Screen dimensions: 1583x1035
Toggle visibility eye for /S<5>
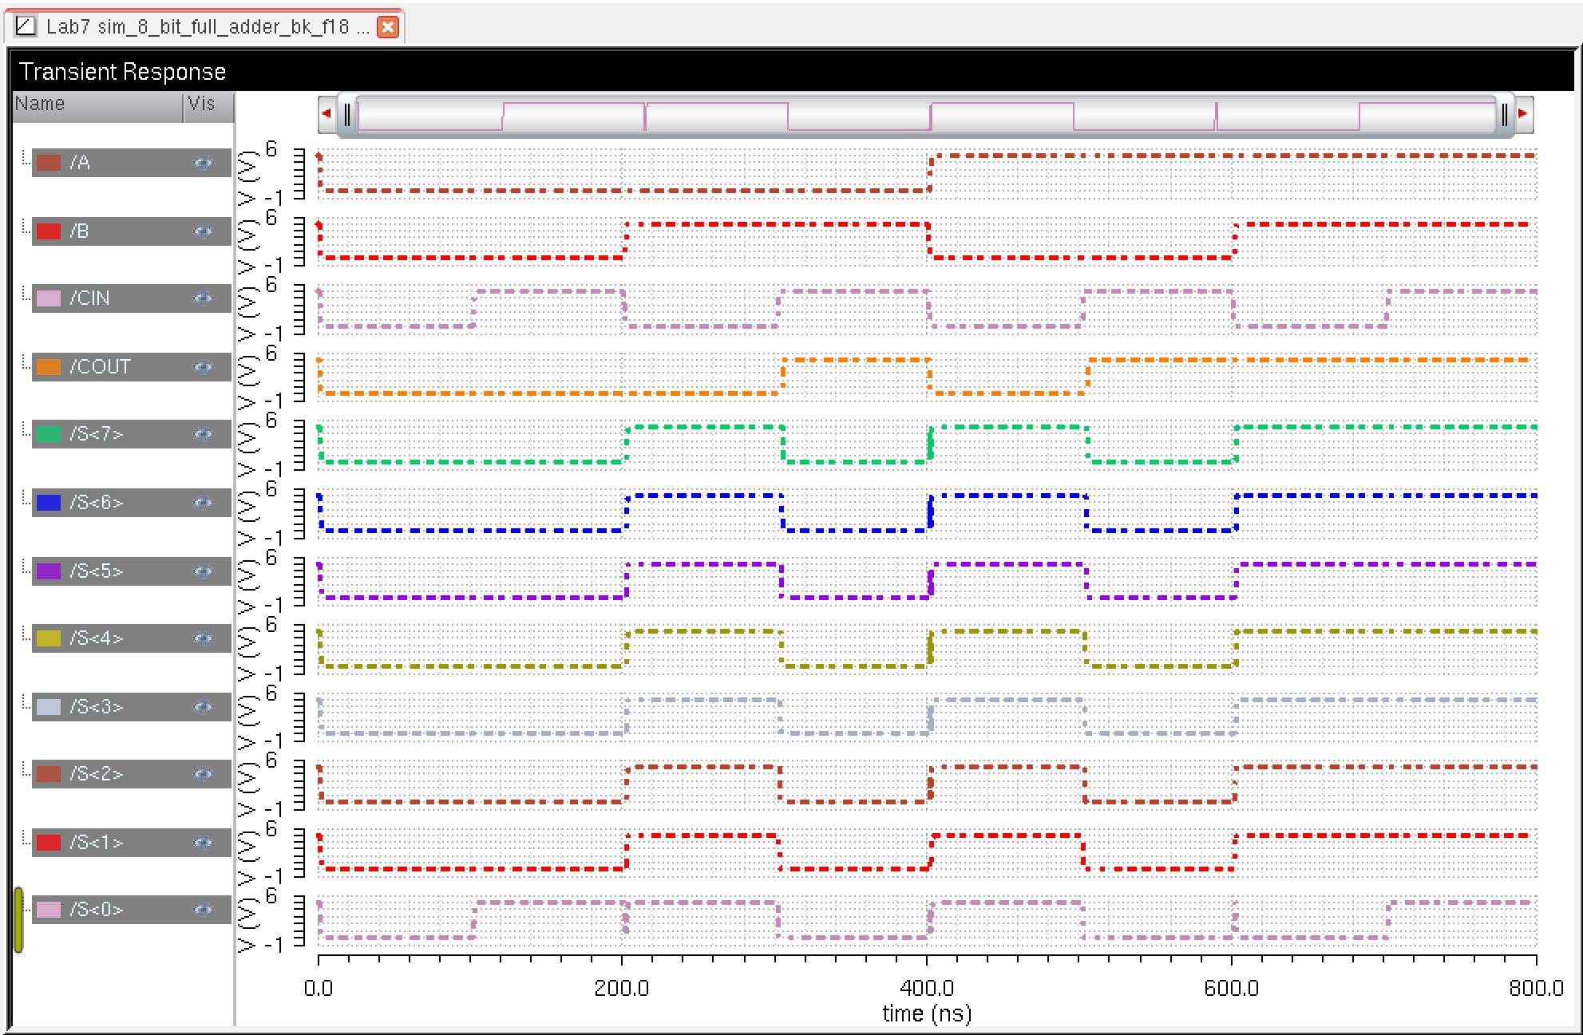click(203, 571)
